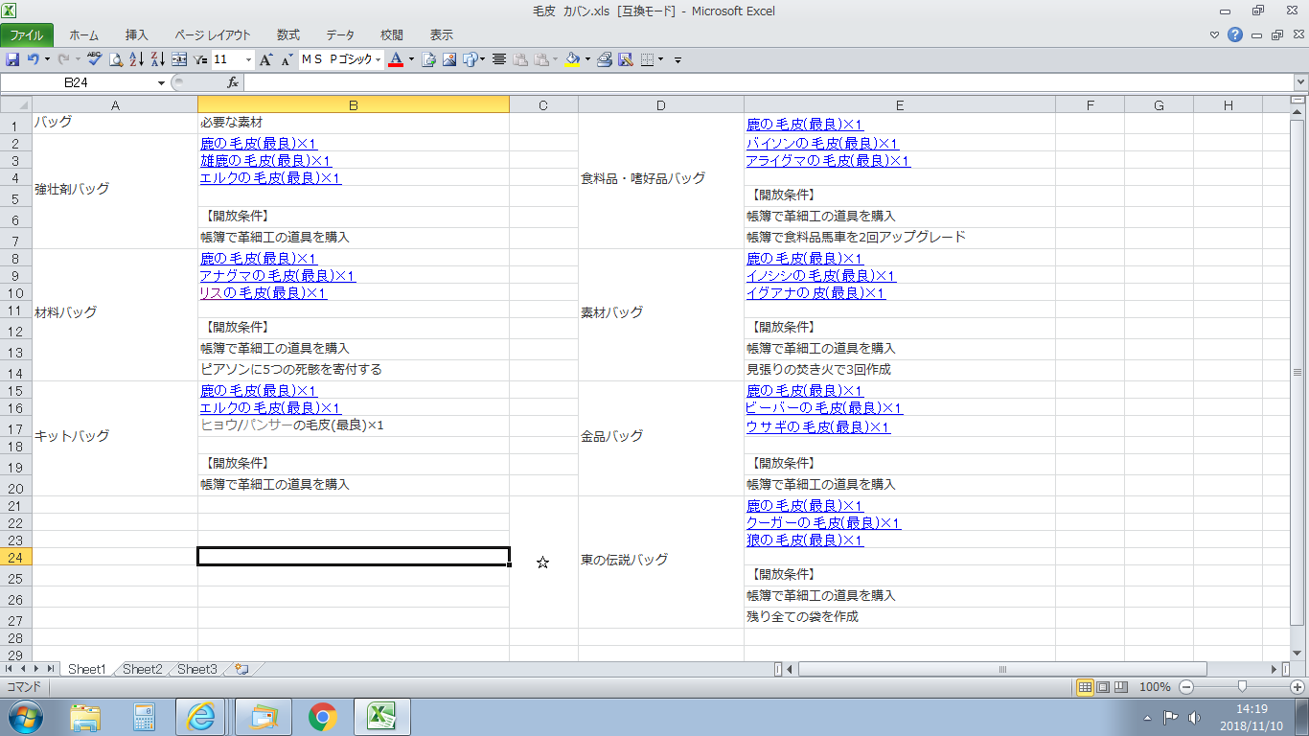The image size is (1309, 736).
Task: Open Print Preview magnifier icon
Action: (116, 59)
